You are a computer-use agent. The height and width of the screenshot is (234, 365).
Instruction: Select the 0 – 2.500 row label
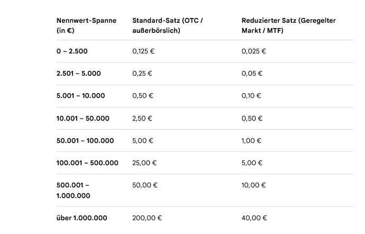click(72, 51)
